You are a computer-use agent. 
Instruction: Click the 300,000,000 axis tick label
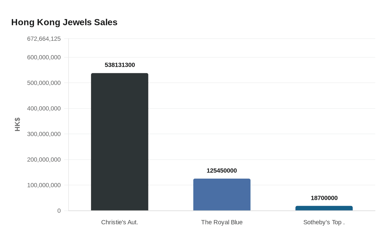click(44, 134)
